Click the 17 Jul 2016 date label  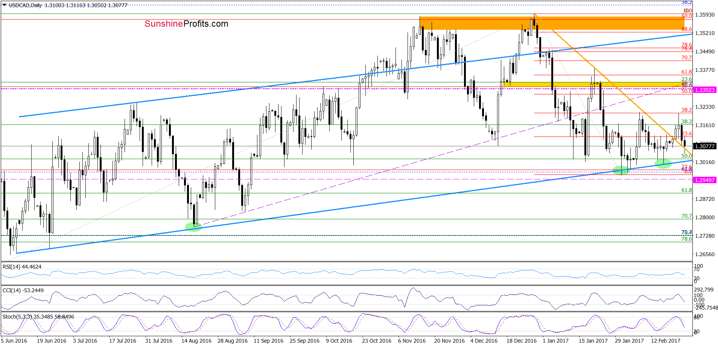pos(123,341)
